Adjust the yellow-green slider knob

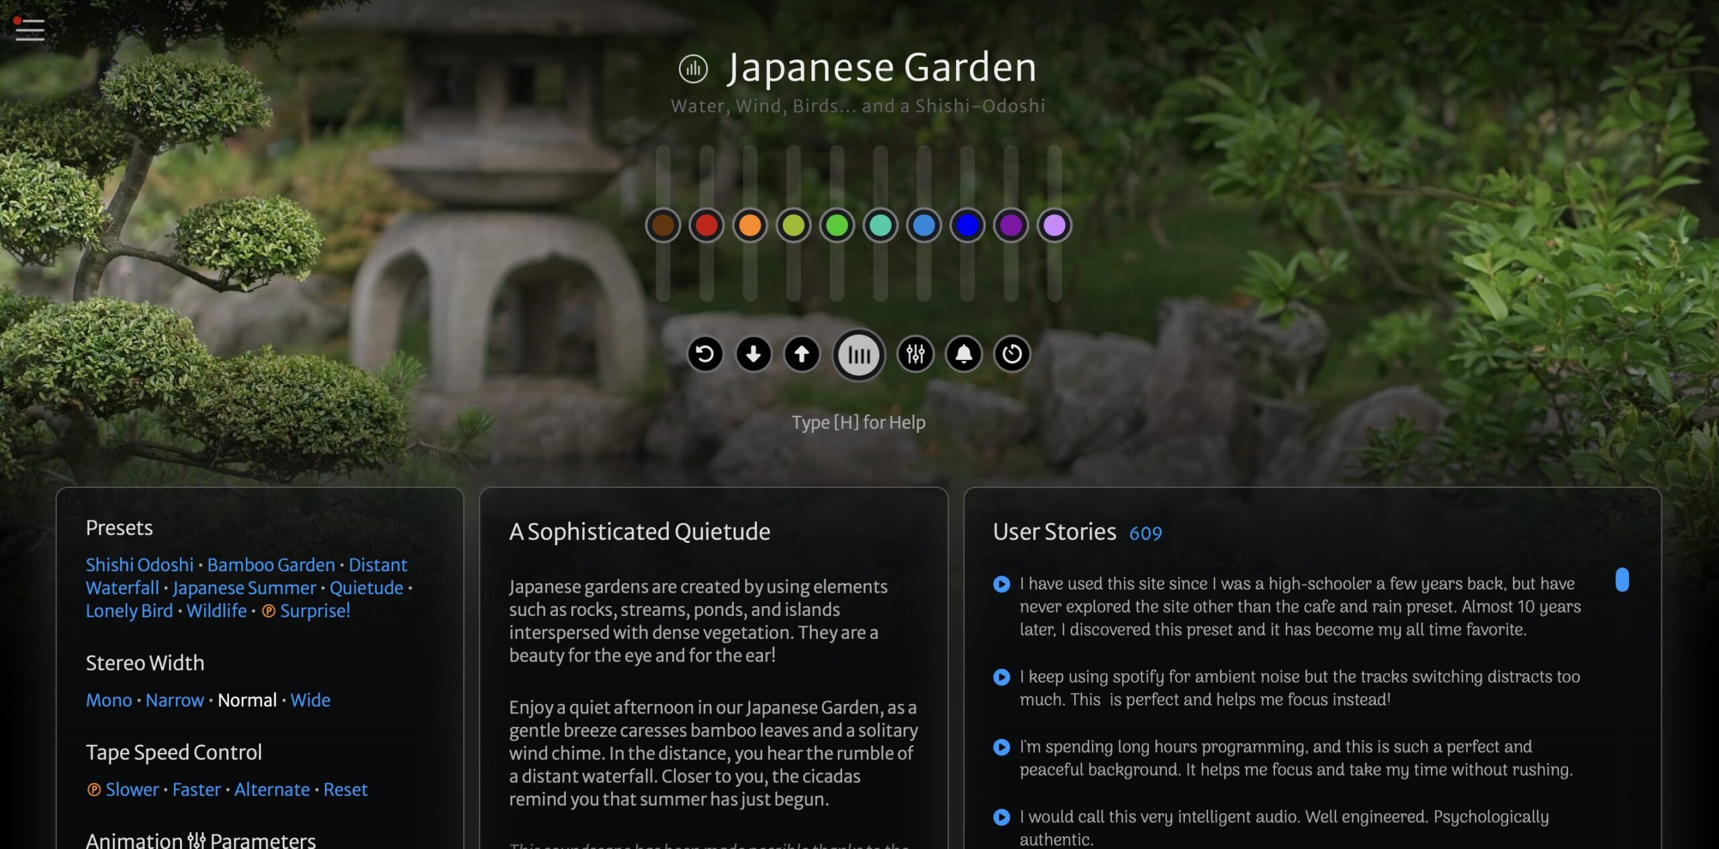tap(794, 226)
